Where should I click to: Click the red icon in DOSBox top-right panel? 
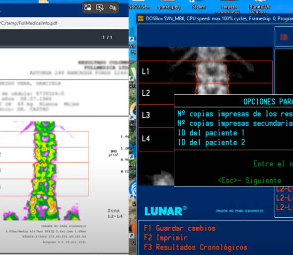[284, 37]
